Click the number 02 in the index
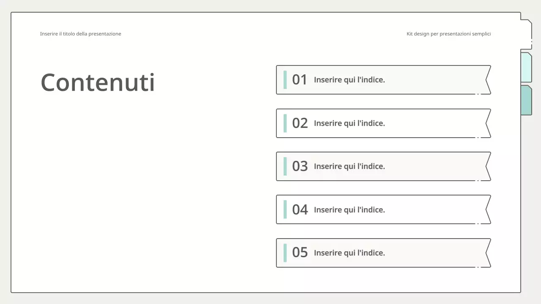This screenshot has height=304, width=541. [x=300, y=123]
